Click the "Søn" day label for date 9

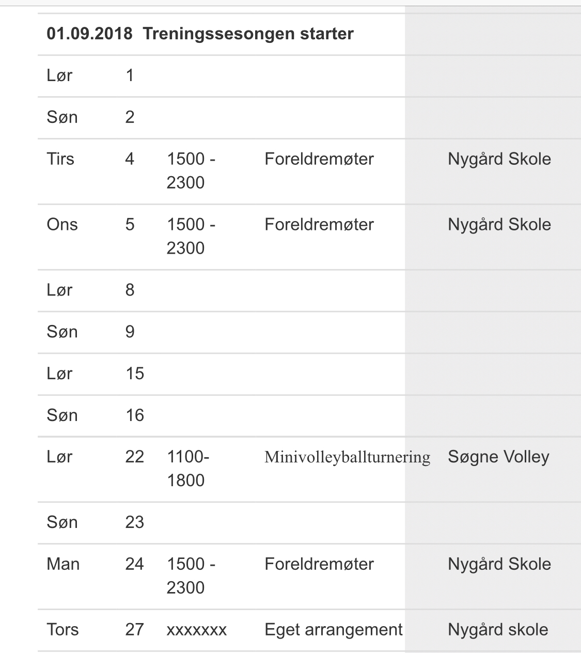click(62, 332)
